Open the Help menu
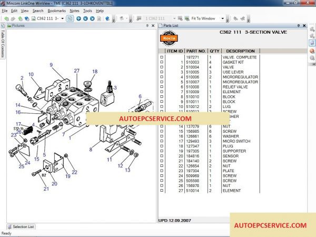The width and height of the screenshot is (316, 237). tap(100, 11)
